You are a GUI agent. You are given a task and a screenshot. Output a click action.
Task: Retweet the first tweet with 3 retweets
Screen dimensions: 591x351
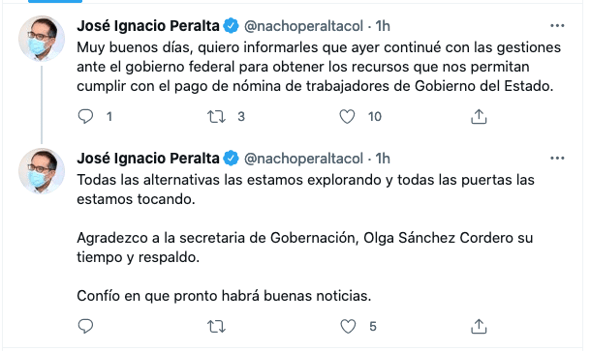[216, 117]
